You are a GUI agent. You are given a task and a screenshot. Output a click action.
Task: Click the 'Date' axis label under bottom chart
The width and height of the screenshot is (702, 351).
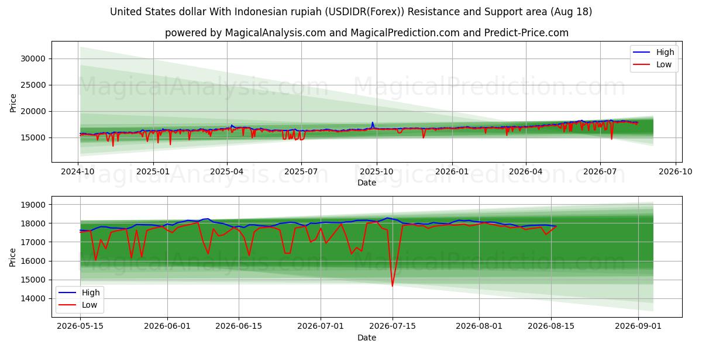point(367,338)
